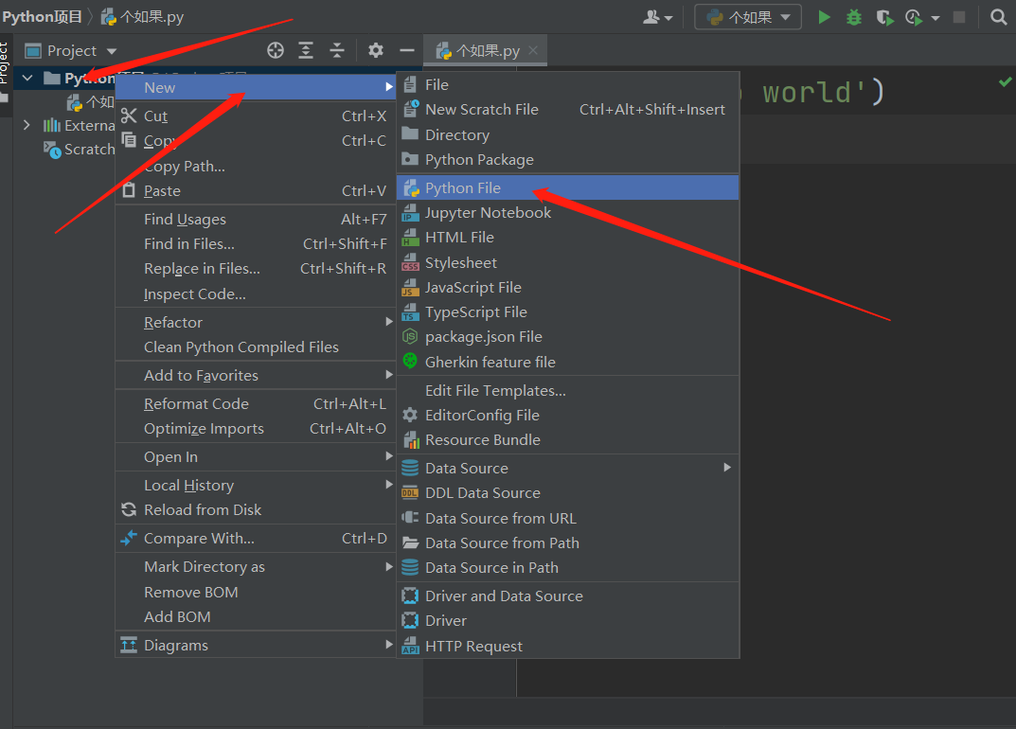Create a new Directory
The height and width of the screenshot is (729, 1016).
pos(567,135)
